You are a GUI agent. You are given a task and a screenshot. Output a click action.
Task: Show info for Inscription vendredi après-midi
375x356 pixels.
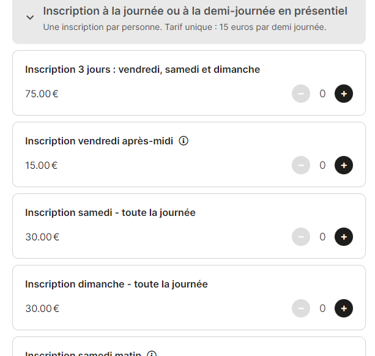(184, 141)
